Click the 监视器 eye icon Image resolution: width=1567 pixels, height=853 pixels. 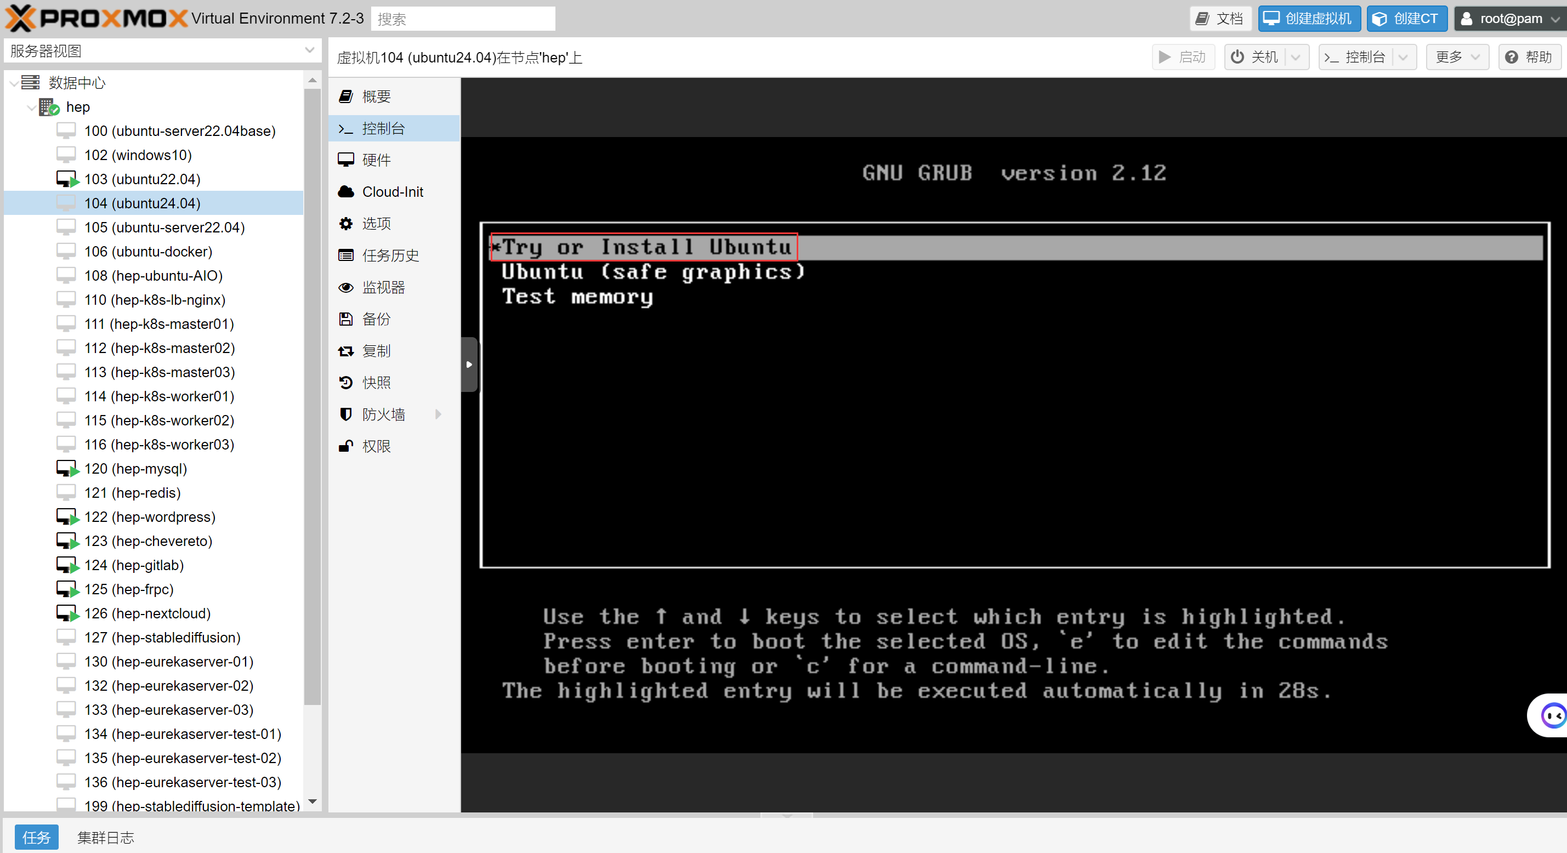click(345, 287)
